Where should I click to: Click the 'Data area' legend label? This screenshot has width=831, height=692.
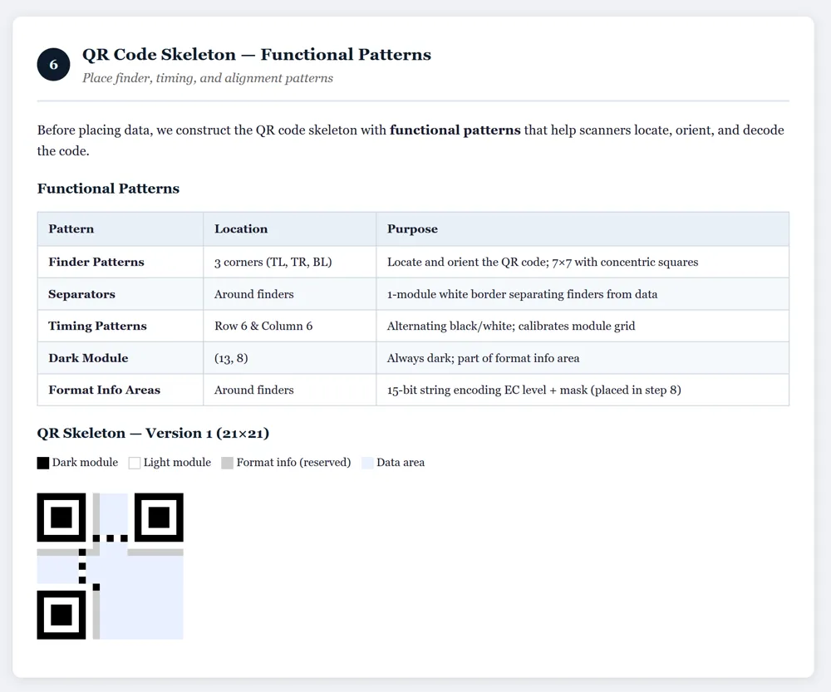pyautogui.click(x=401, y=463)
